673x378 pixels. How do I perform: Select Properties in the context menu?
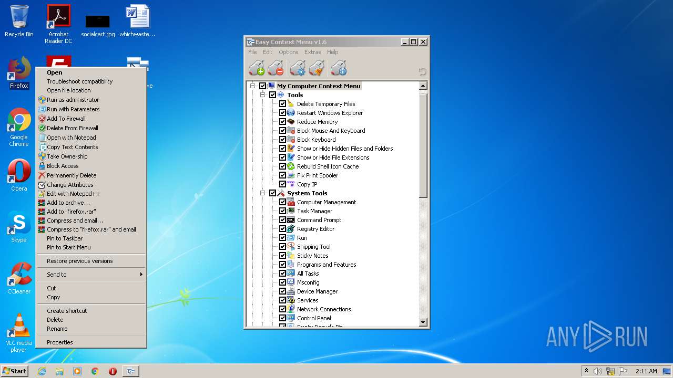[91, 342]
